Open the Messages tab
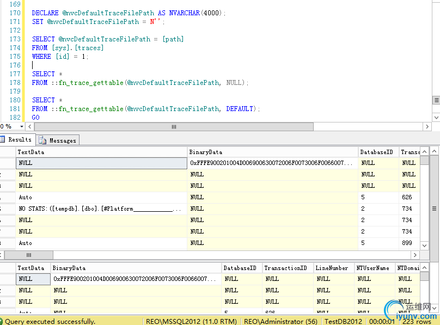This screenshot has height=325, width=440. pos(58,140)
